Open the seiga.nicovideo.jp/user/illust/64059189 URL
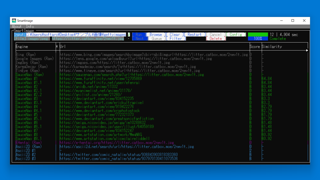The image size is (320, 180). coord(107,126)
